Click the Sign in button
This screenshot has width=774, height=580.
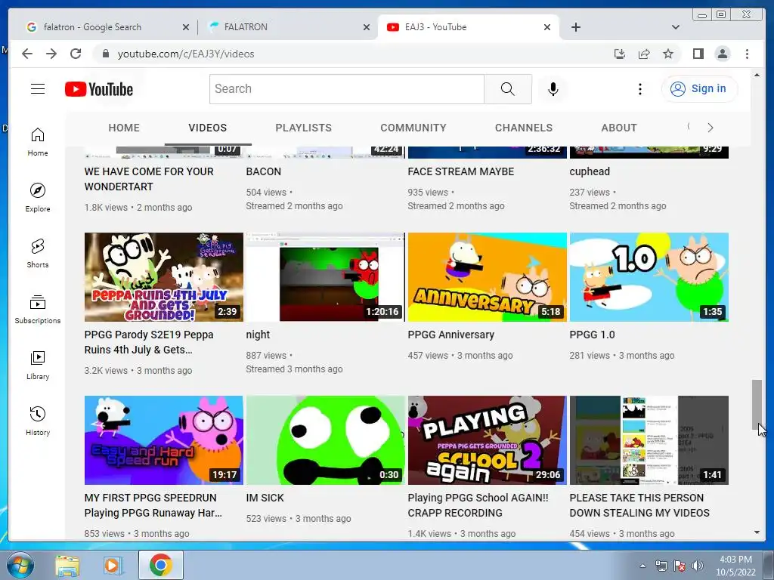click(x=699, y=89)
